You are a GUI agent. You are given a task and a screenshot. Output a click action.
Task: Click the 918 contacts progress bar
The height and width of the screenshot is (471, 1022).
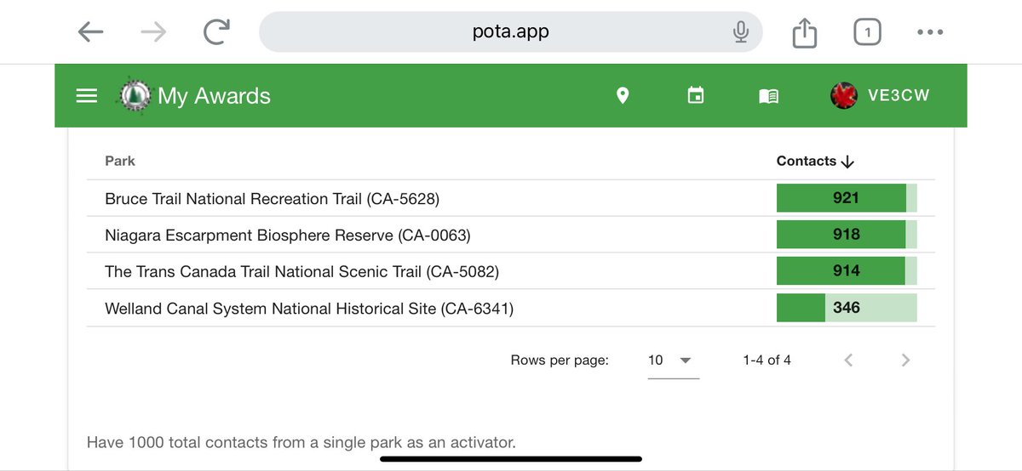[x=847, y=235]
